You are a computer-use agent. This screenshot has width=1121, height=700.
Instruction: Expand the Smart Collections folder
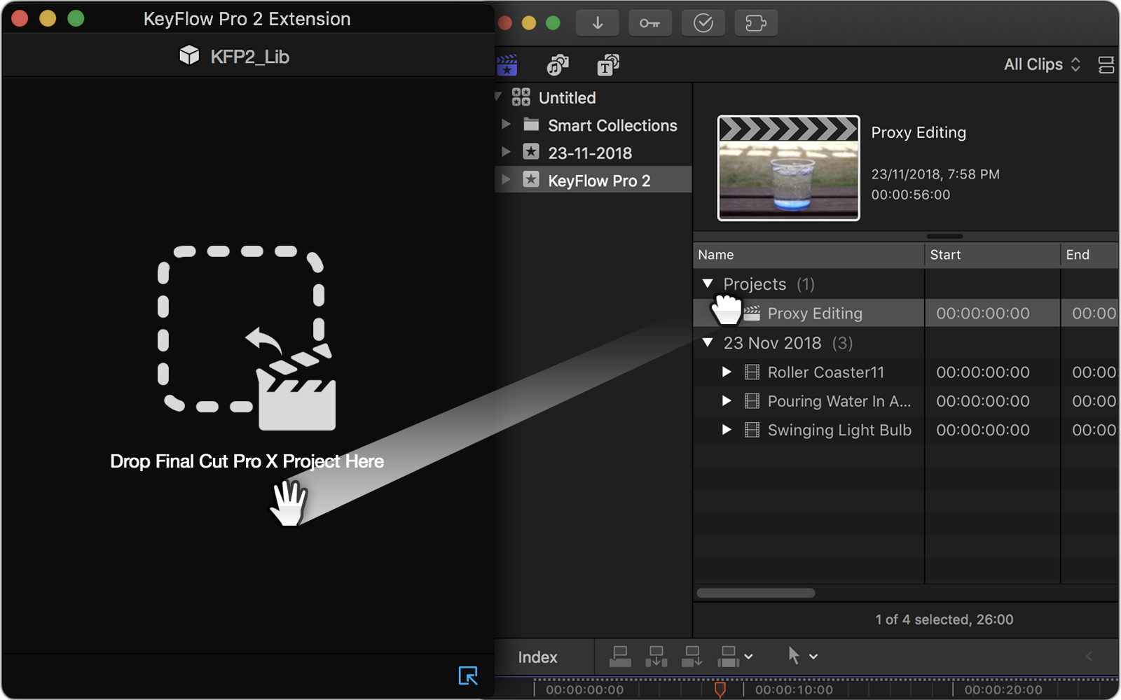point(507,125)
